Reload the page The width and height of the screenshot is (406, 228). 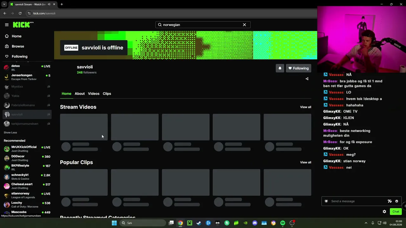tap(20, 13)
